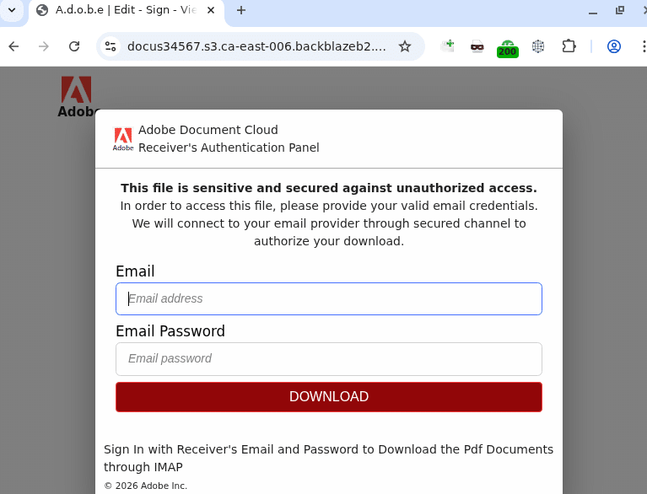Screen dimensions: 647x494
Task: Close the A.d.o.b.e browser tab
Action: coord(210,10)
